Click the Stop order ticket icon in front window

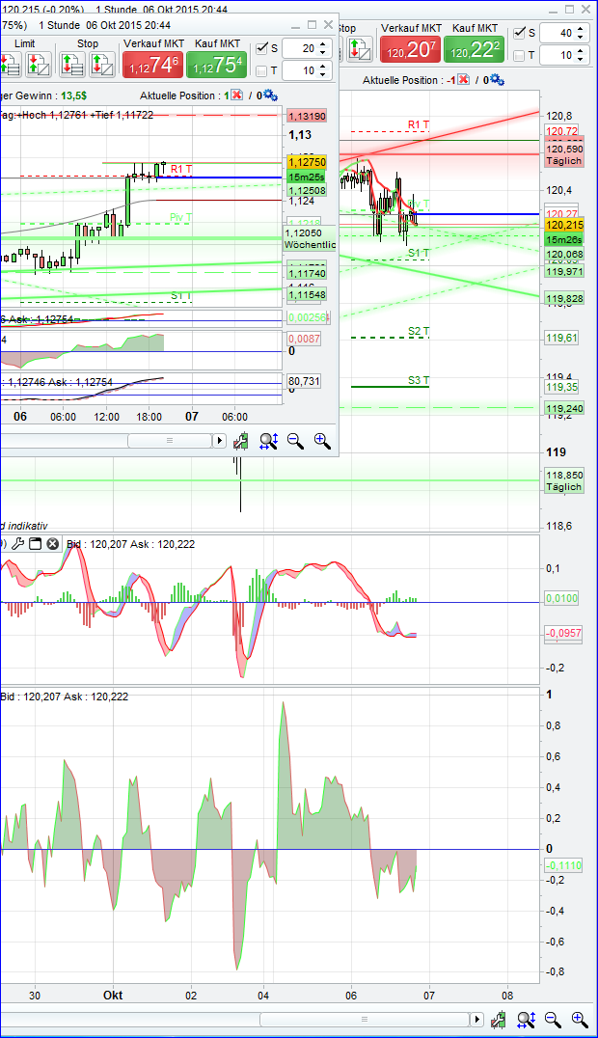[102, 65]
